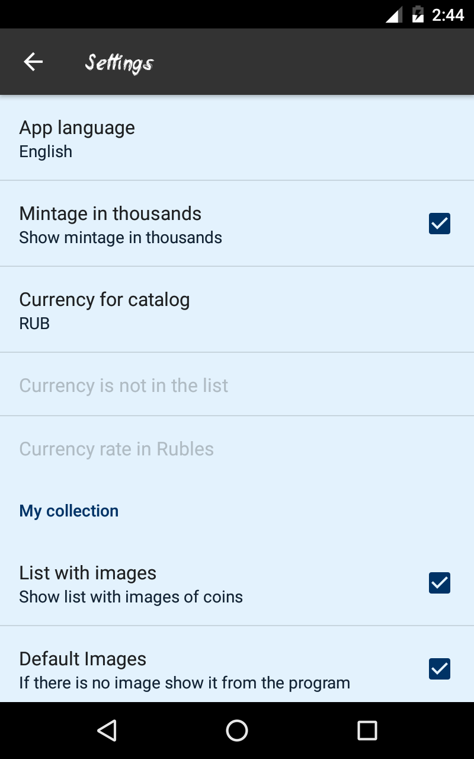Tap the Default Images label
The height and width of the screenshot is (759, 474).
(82, 659)
